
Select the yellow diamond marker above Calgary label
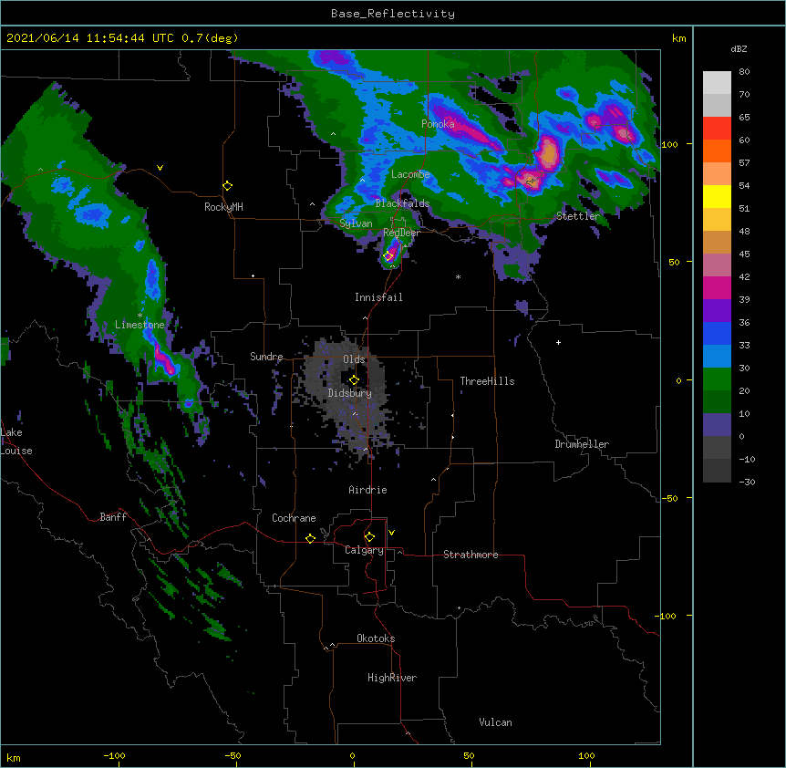(x=369, y=537)
